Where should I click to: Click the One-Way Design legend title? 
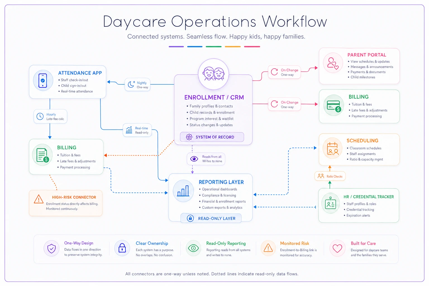79,243
